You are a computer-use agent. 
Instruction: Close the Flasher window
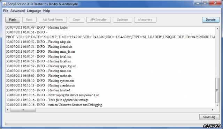pos(215,3)
